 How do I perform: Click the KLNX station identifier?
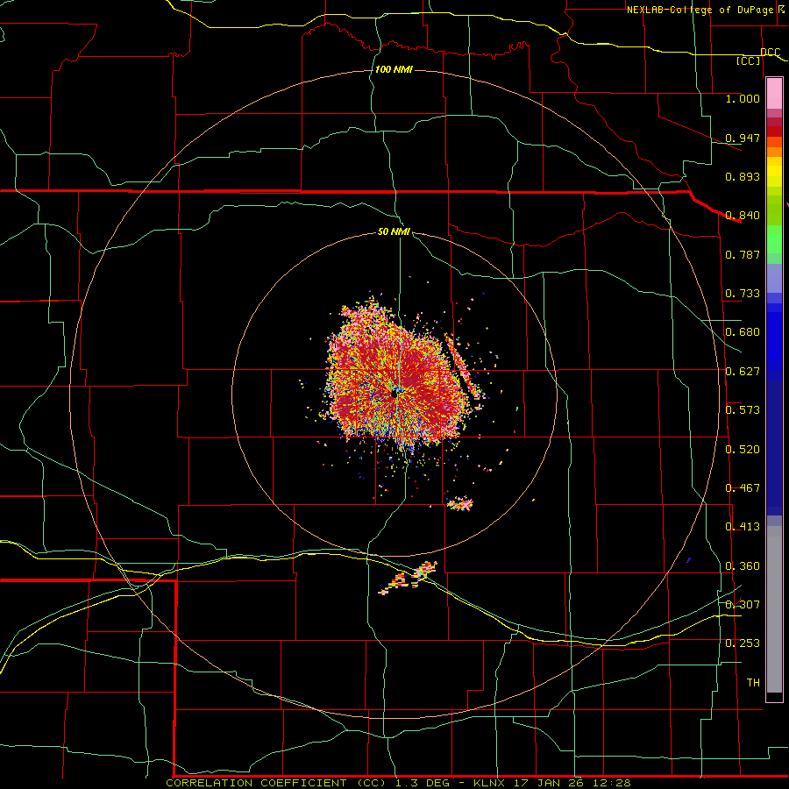coord(489,783)
